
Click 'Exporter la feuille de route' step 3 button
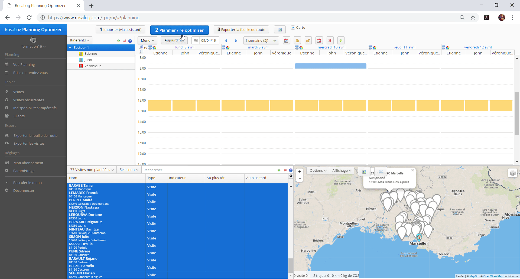point(241,30)
